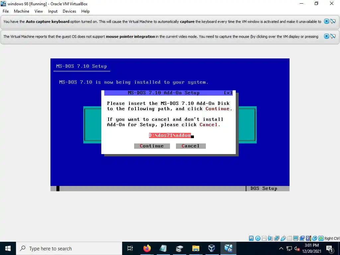Dismiss the mouse pointer integration notification
Screen dimensions: 340x255
(326, 36)
